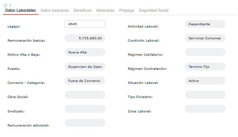Click the empty Sindicato field
This screenshot has width=238, height=137.
point(85,109)
